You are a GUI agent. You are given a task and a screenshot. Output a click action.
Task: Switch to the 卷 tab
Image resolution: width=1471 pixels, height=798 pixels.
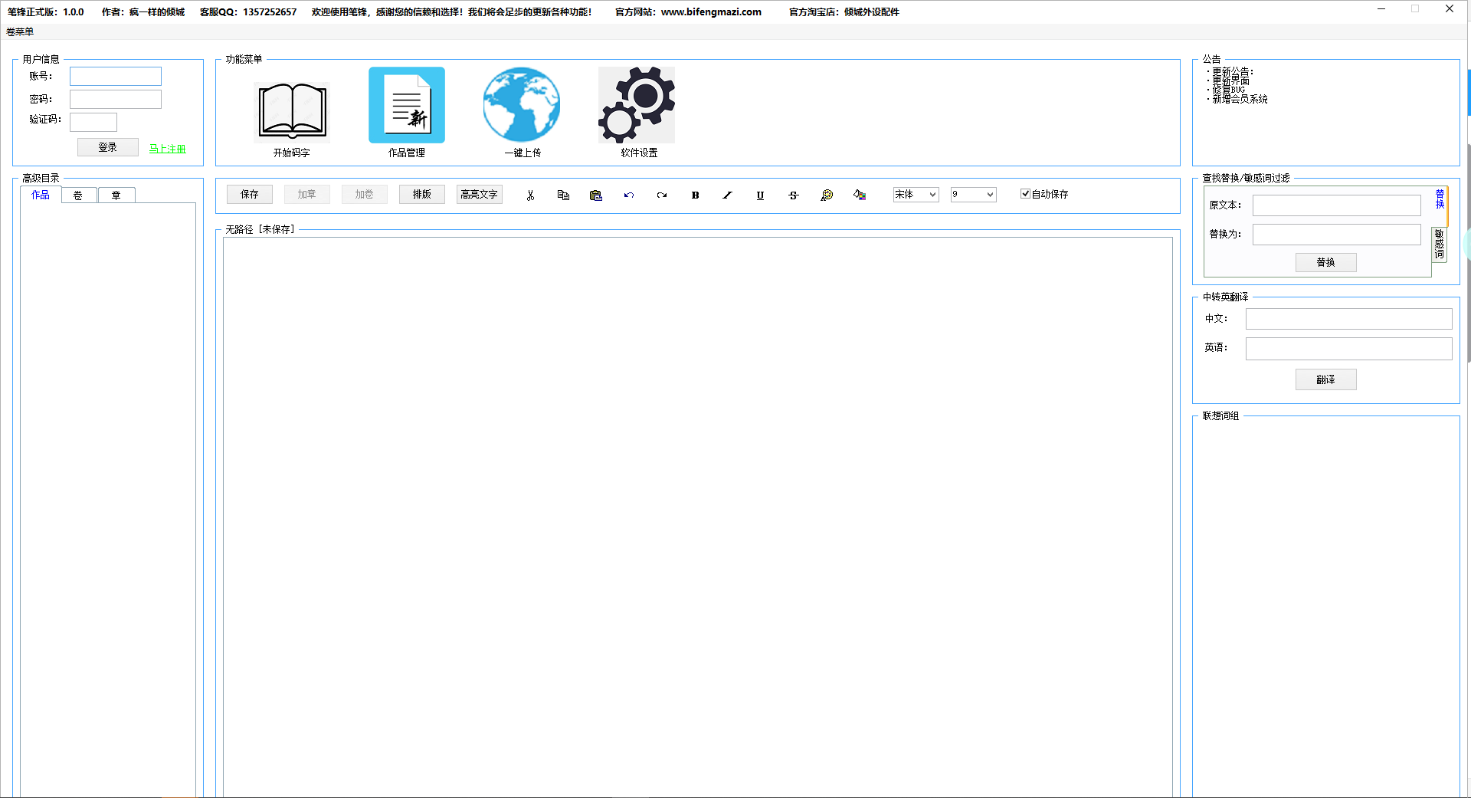click(x=78, y=195)
